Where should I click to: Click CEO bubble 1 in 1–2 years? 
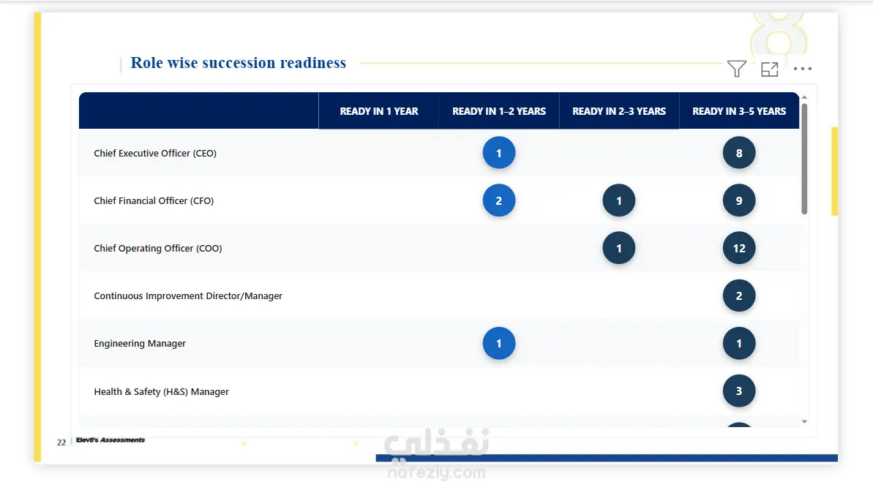(x=499, y=153)
